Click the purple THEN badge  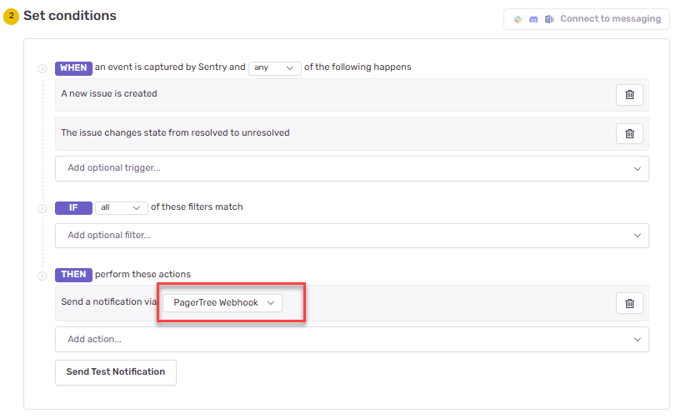click(x=73, y=275)
